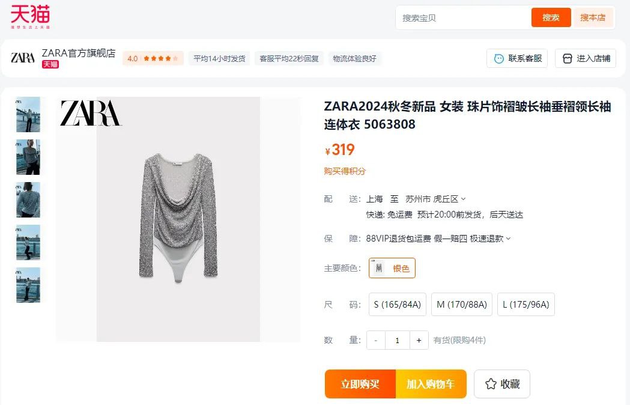The width and height of the screenshot is (630, 405).
Task: Click the 加入购物车 add to cart button
Action: [431, 384]
